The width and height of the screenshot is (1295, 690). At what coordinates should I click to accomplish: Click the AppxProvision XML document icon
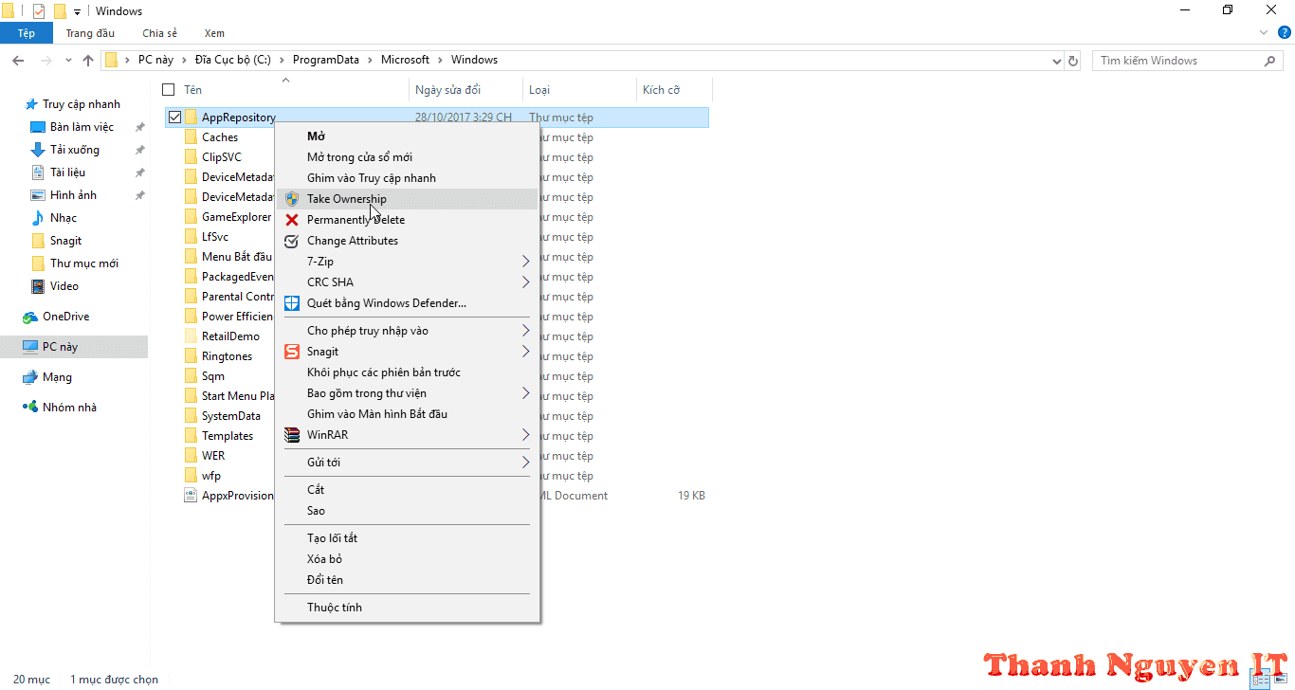pos(191,496)
